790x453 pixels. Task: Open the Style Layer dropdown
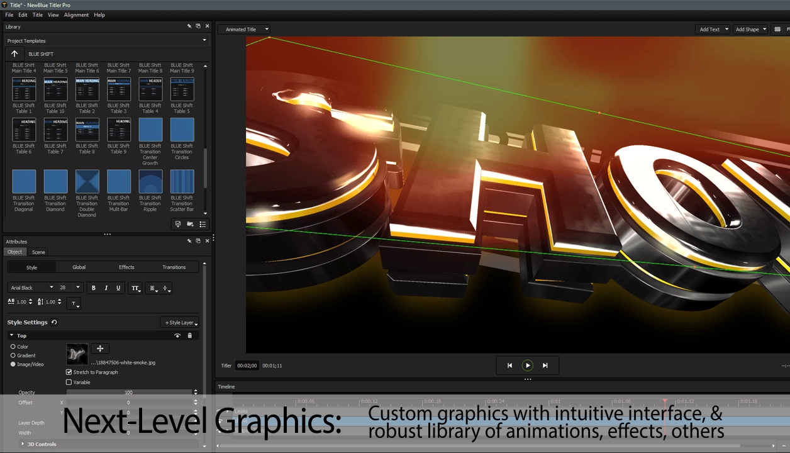[180, 323]
